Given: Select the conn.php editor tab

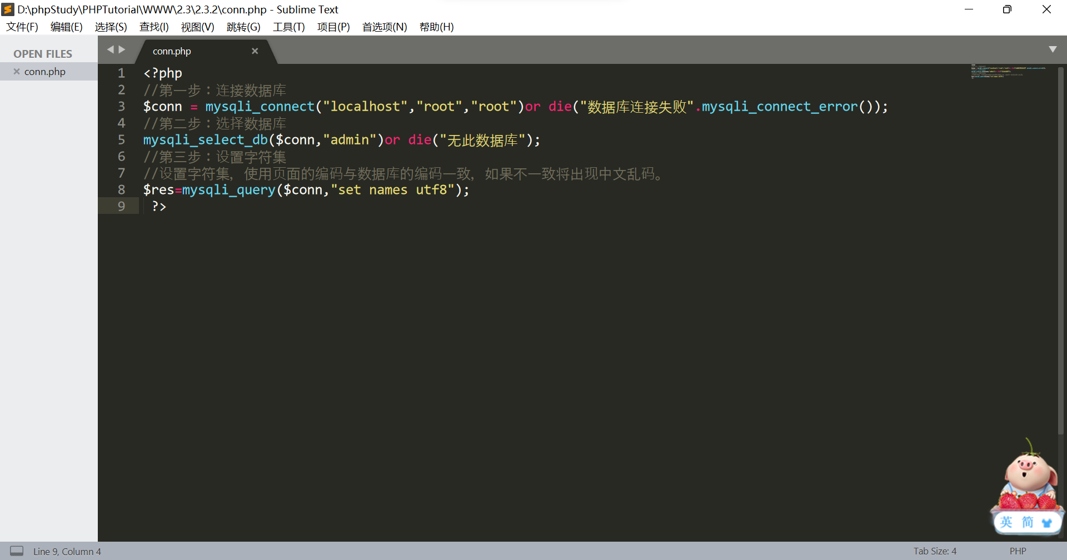Looking at the screenshot, I should 206,51.
